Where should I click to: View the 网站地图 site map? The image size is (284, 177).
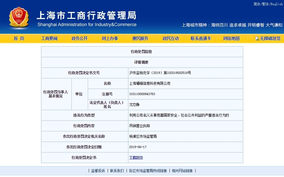tap(231, 39)
